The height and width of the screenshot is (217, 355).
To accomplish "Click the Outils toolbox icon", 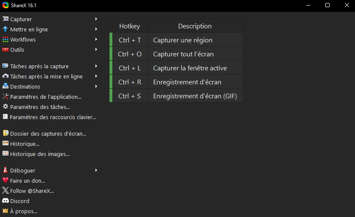I will point(6,49).
